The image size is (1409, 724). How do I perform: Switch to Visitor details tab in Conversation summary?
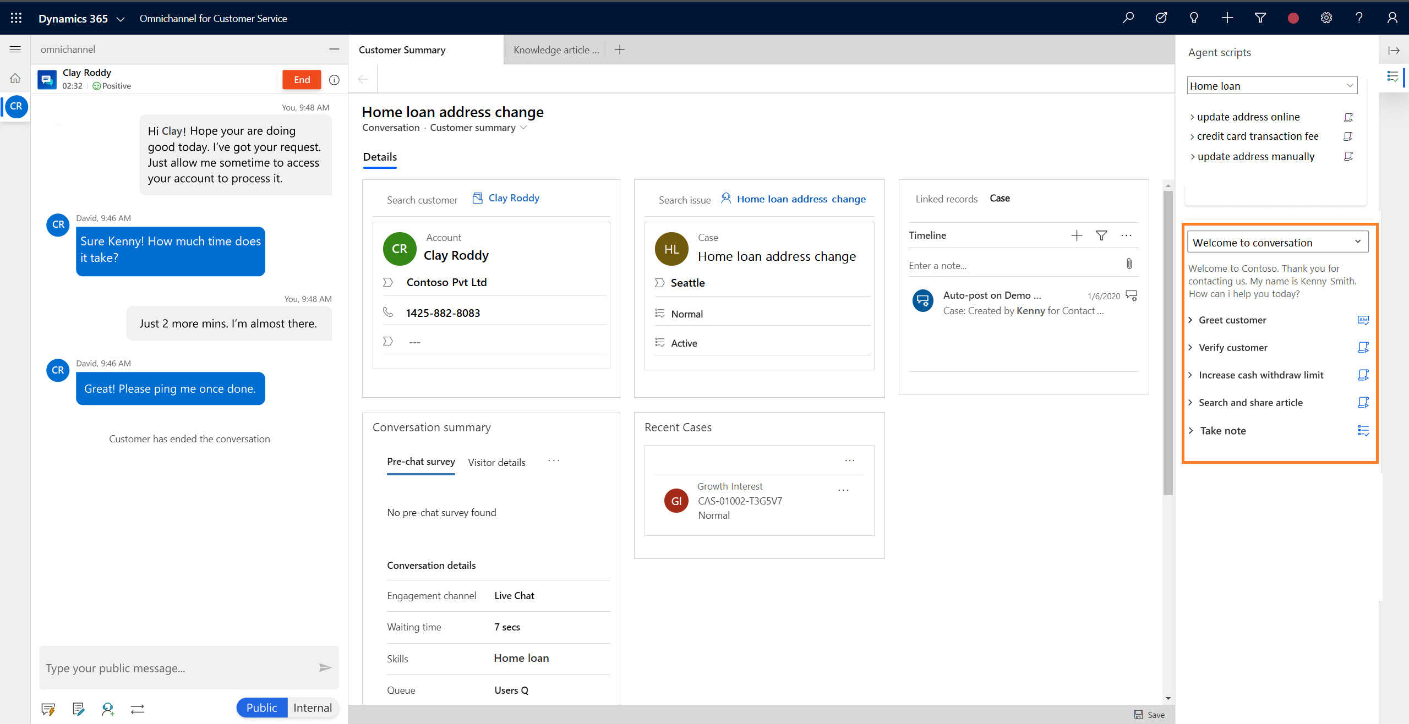[496, 461]
